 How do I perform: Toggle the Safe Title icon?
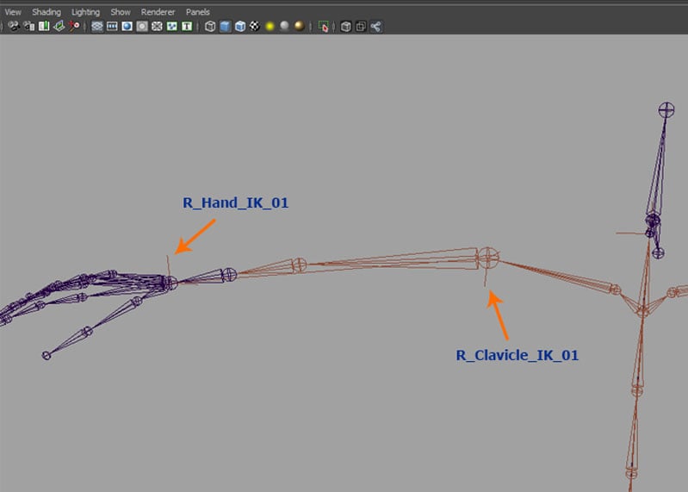(x=187, y=27)
